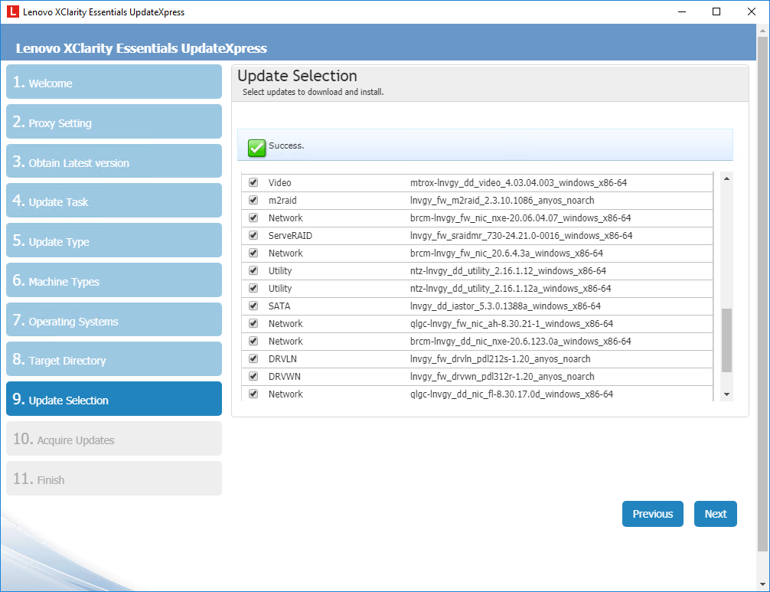This screenshot has height=592, width=770.
Task: Toggle the qlgc nic_fl-8.30.17.0d Network checkbox
Action: pos(253,394)
